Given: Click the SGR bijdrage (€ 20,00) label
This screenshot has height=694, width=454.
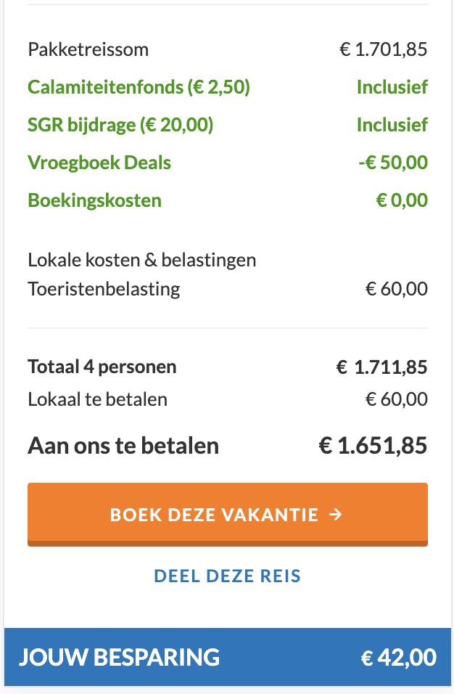Looking at the screenshot, I should (120, 126).
